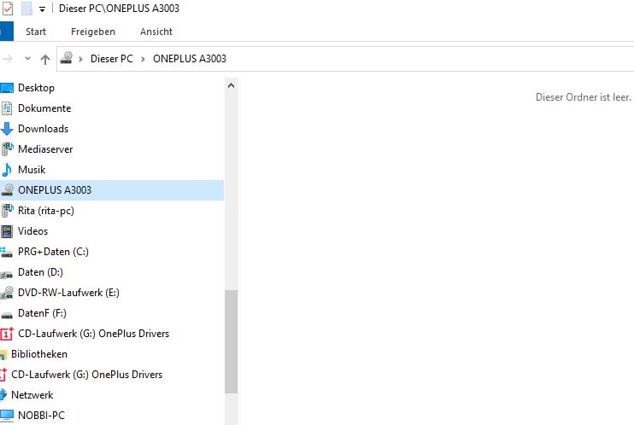
Task: Click the 'Dieser Ordner ist leer.' text
Action: (583, 97)
